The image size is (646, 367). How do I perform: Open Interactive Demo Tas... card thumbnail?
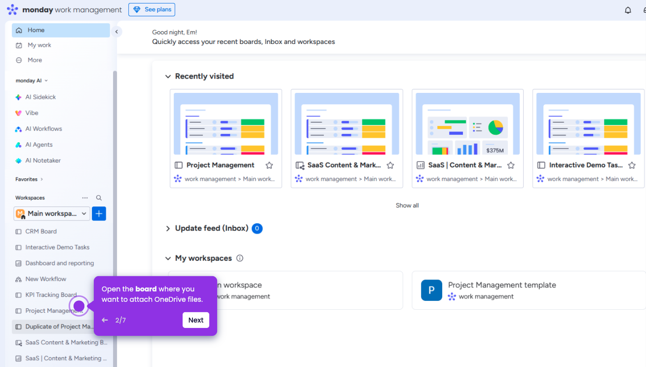coord(589,124)
